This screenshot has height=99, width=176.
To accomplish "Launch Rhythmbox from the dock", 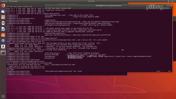I will point(3,23).
